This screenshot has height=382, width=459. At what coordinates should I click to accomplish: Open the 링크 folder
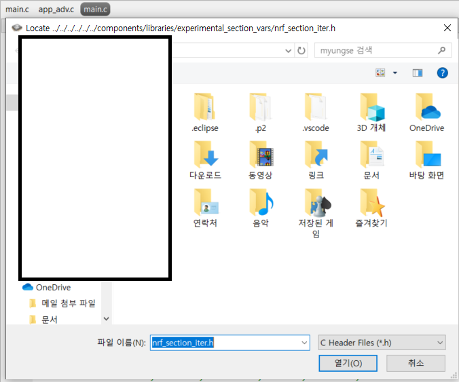(x=316, y=160)
